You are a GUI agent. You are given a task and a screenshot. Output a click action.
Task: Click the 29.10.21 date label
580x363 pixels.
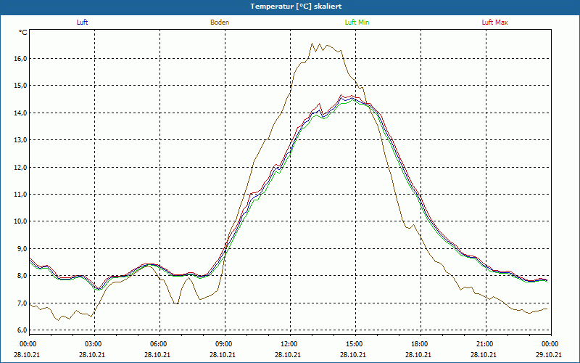[x=549, y=354]
